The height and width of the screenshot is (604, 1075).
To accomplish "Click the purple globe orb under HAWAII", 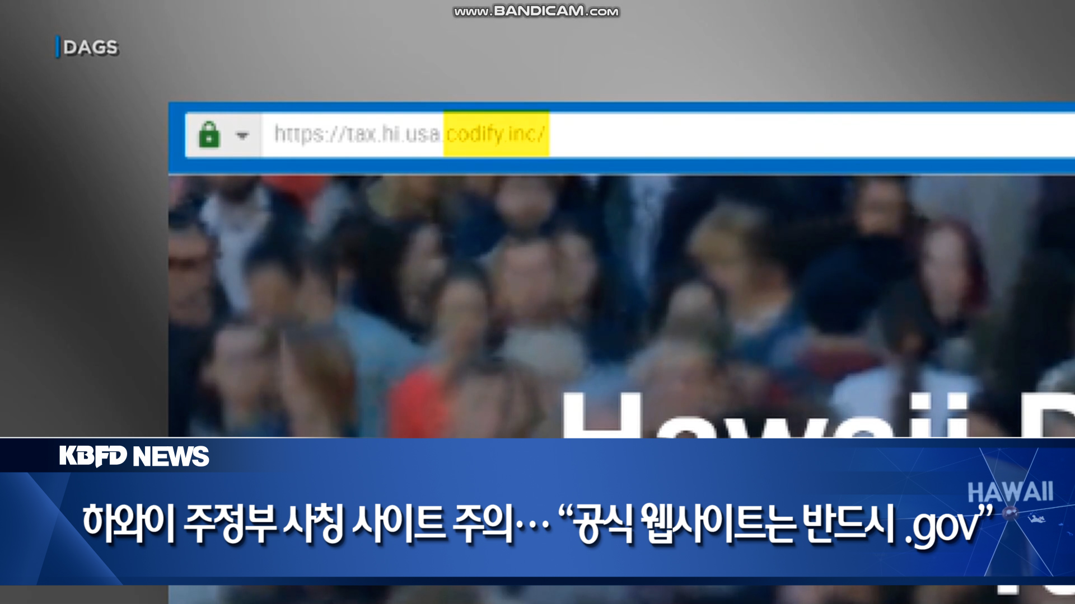I will coord(1009,512).
